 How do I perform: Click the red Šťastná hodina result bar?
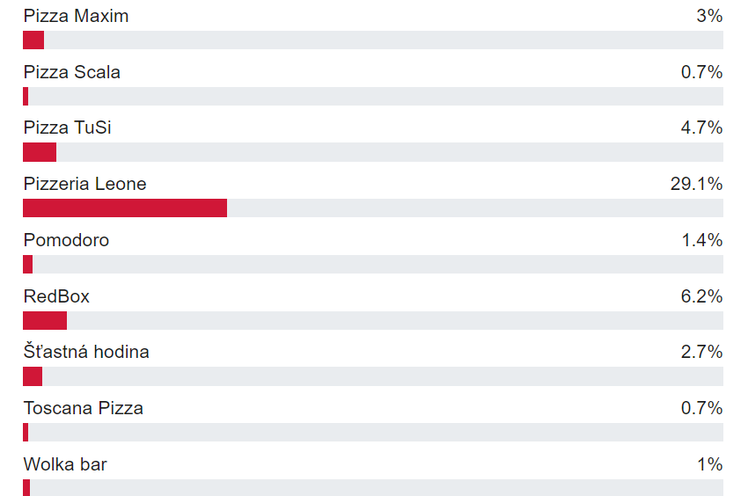(x=33, y=376)
